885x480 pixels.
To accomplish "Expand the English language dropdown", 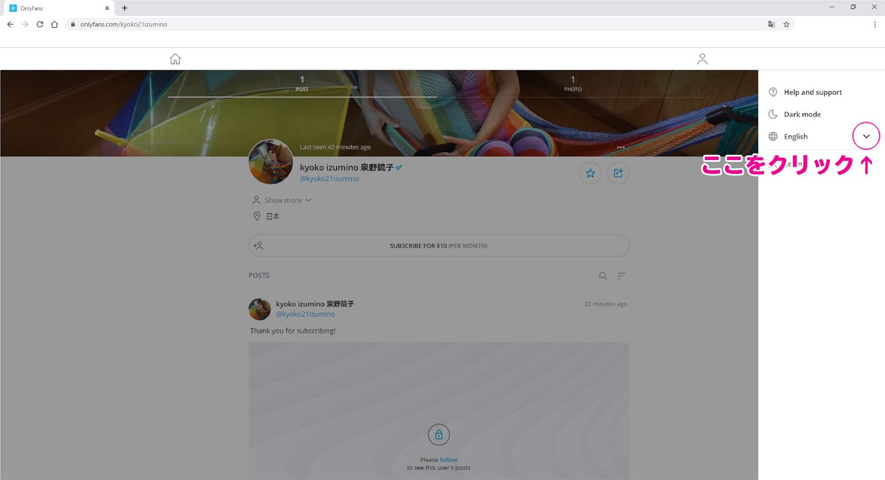I will 866,136.
